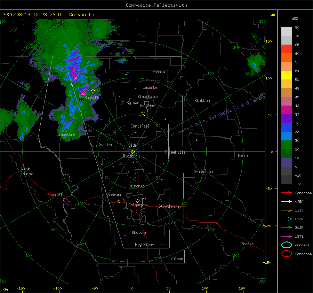This screenshot has width=313, height=293.
Task: Click the green 31JP arrow icon
Action: [x=287, y=228]
